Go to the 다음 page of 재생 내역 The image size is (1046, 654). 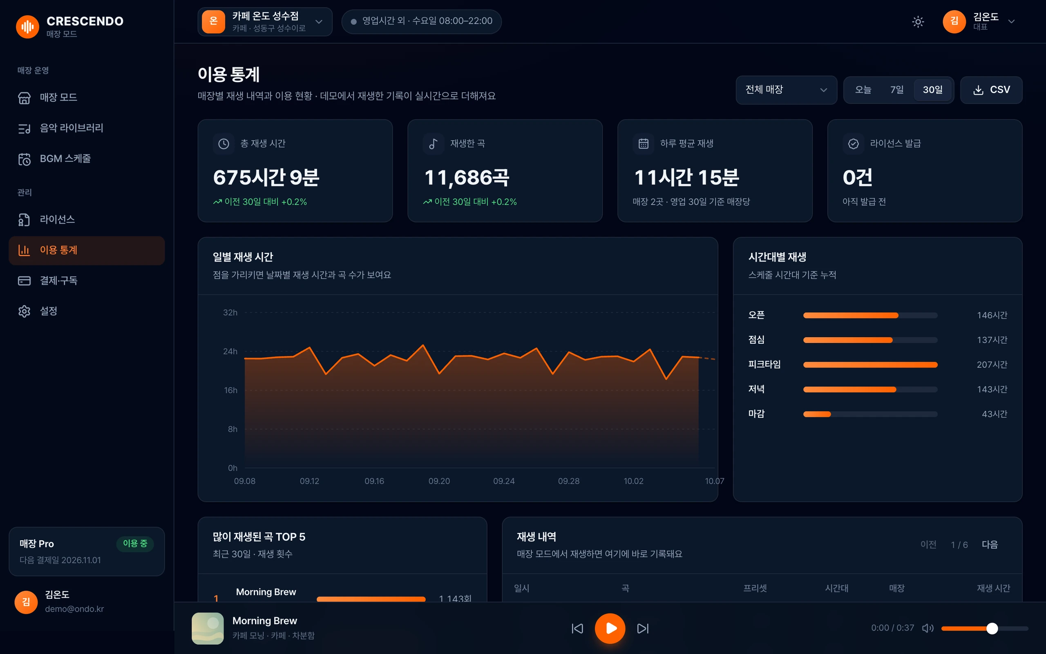(x=989, y=544)
